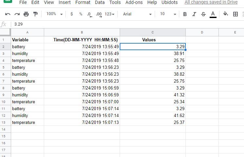Click the value 25.37 cell
244x157 pixels.
[153, 122]
